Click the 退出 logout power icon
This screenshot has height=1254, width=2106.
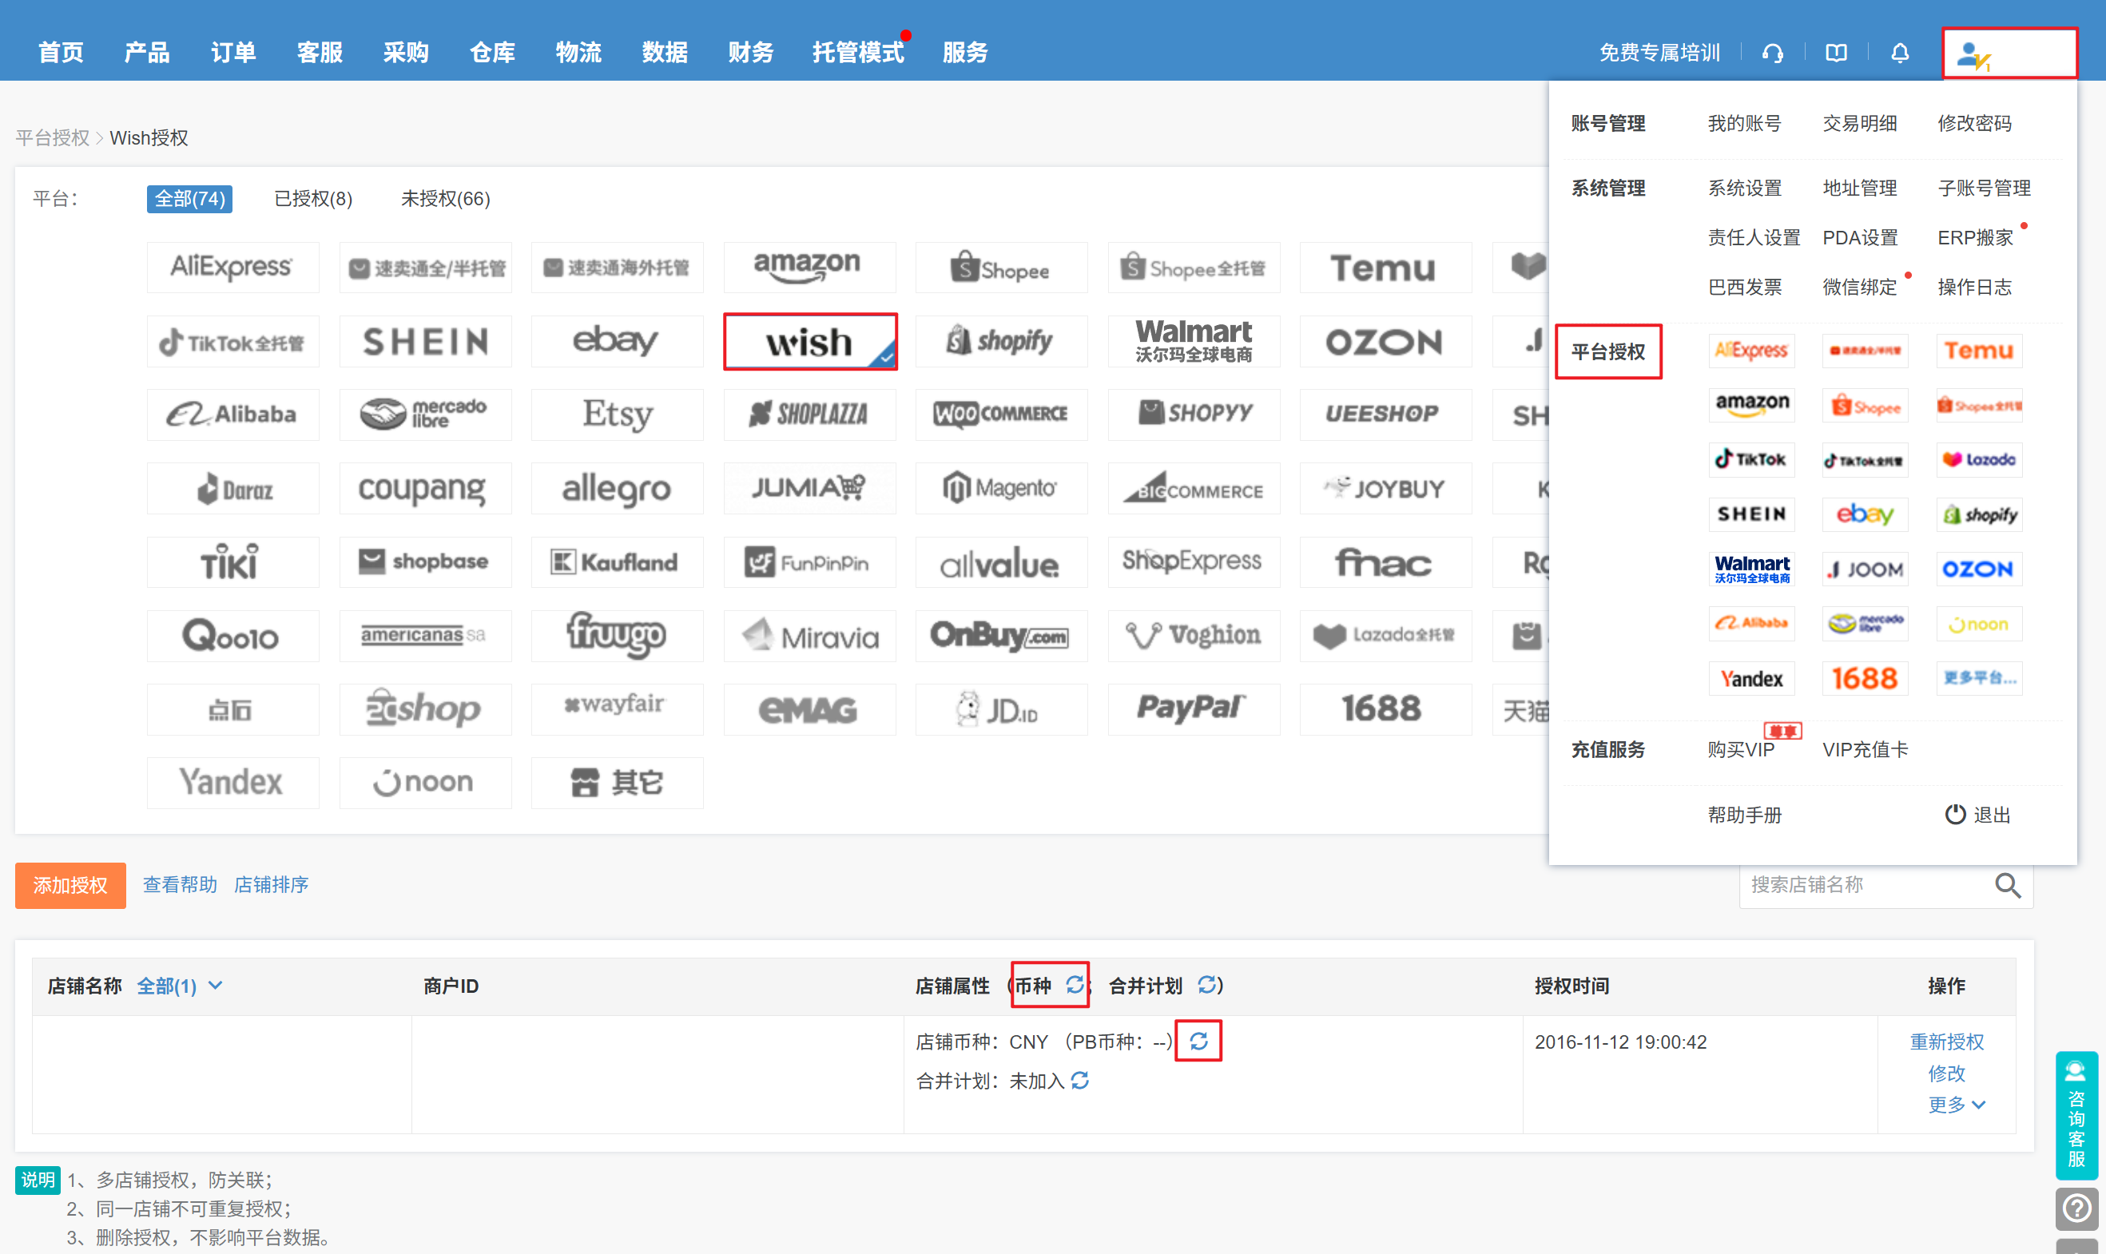(1955, 815)
